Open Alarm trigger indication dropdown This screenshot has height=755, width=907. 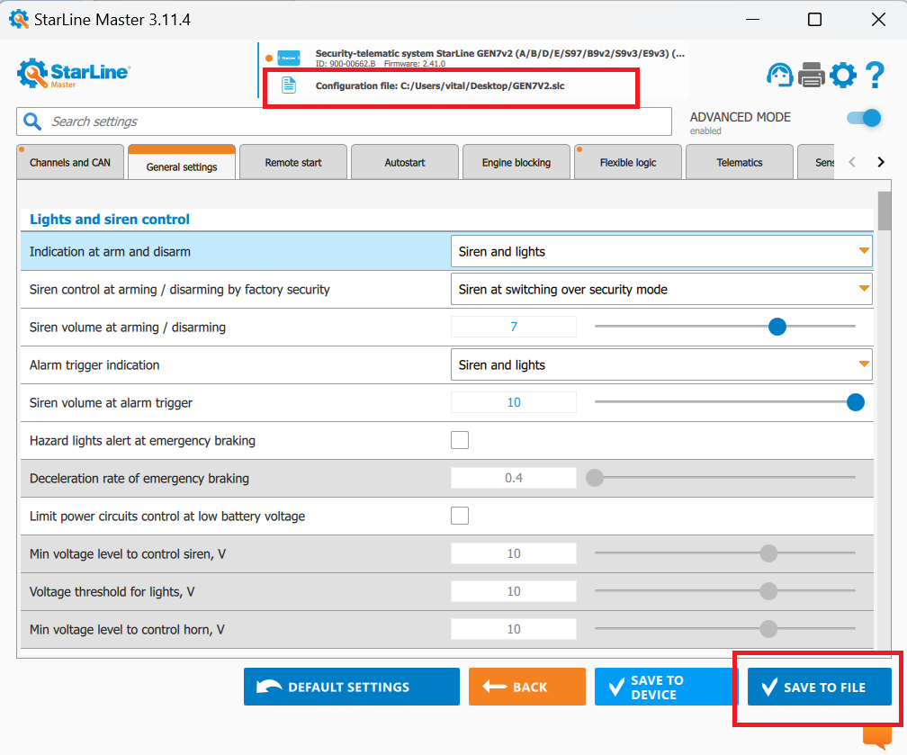pyautogui.click(x=661, y=364)
